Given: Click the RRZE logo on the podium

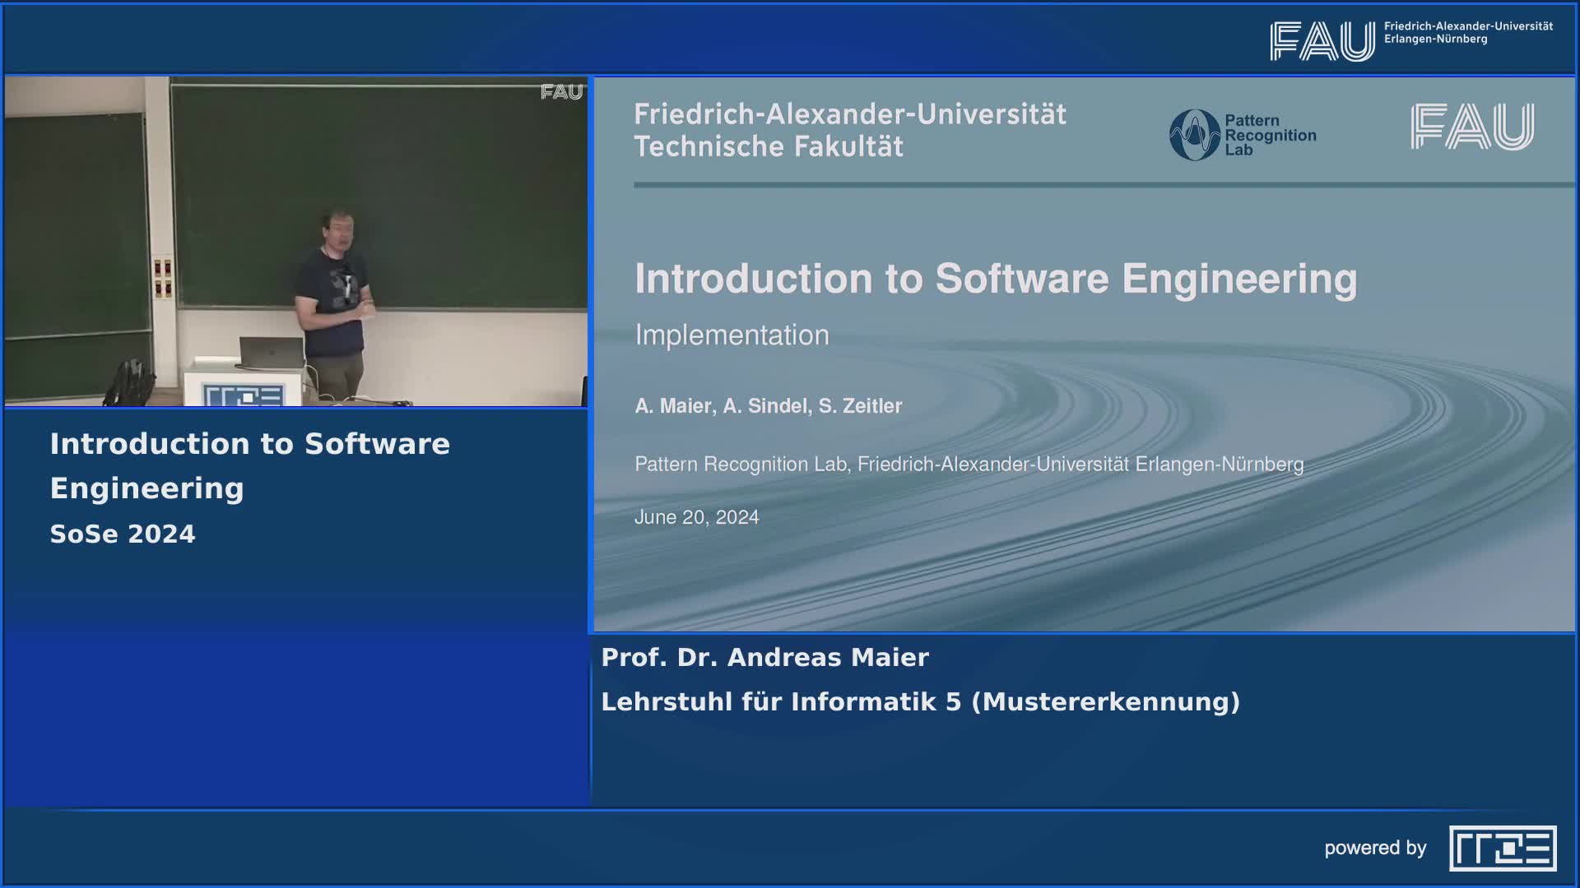Looking at the screenshot, I should point(244,393).
